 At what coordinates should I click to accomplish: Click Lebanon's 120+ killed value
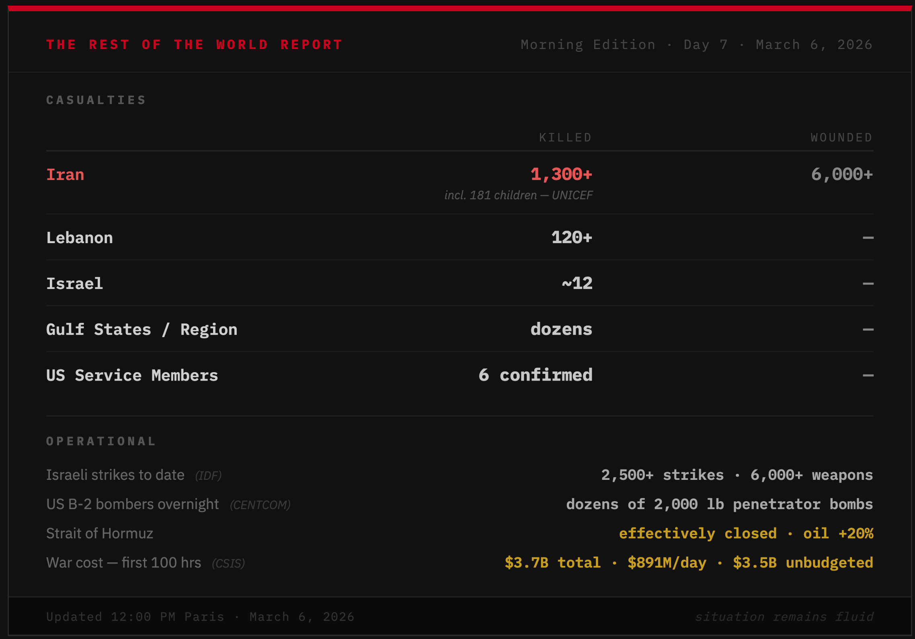[572, 238]
